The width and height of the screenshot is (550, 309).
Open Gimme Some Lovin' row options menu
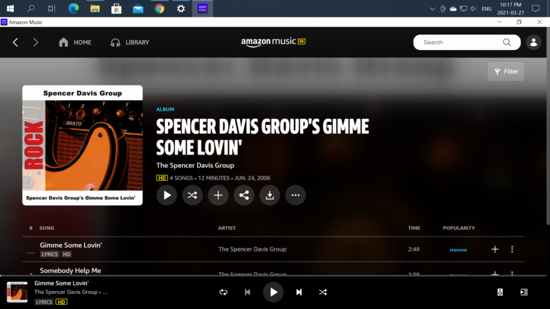pos(512,249)
